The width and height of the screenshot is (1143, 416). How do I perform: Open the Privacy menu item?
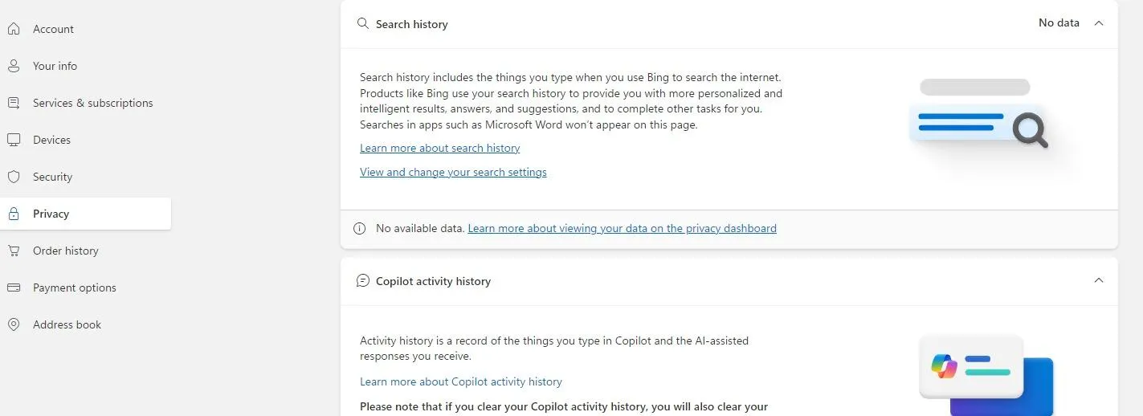coord(51,214)
